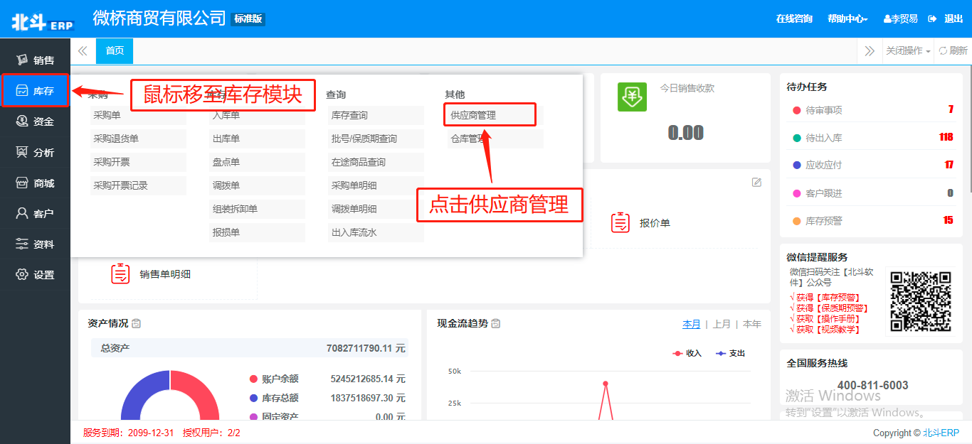This screenshot has height=444, width=972.
Task: Open the 帮助中心 dropdown
Action: pyautogui.click(x=847, y=18)
